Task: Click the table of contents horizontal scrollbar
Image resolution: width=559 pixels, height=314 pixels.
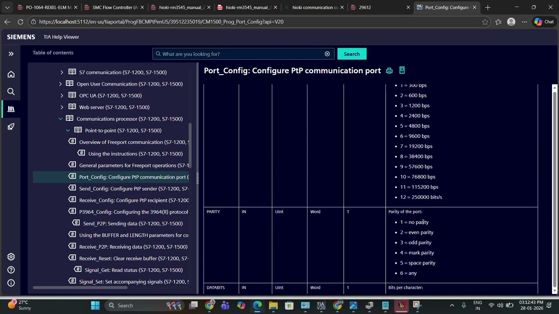Action: pyautogui.click(x=80, y=287)
